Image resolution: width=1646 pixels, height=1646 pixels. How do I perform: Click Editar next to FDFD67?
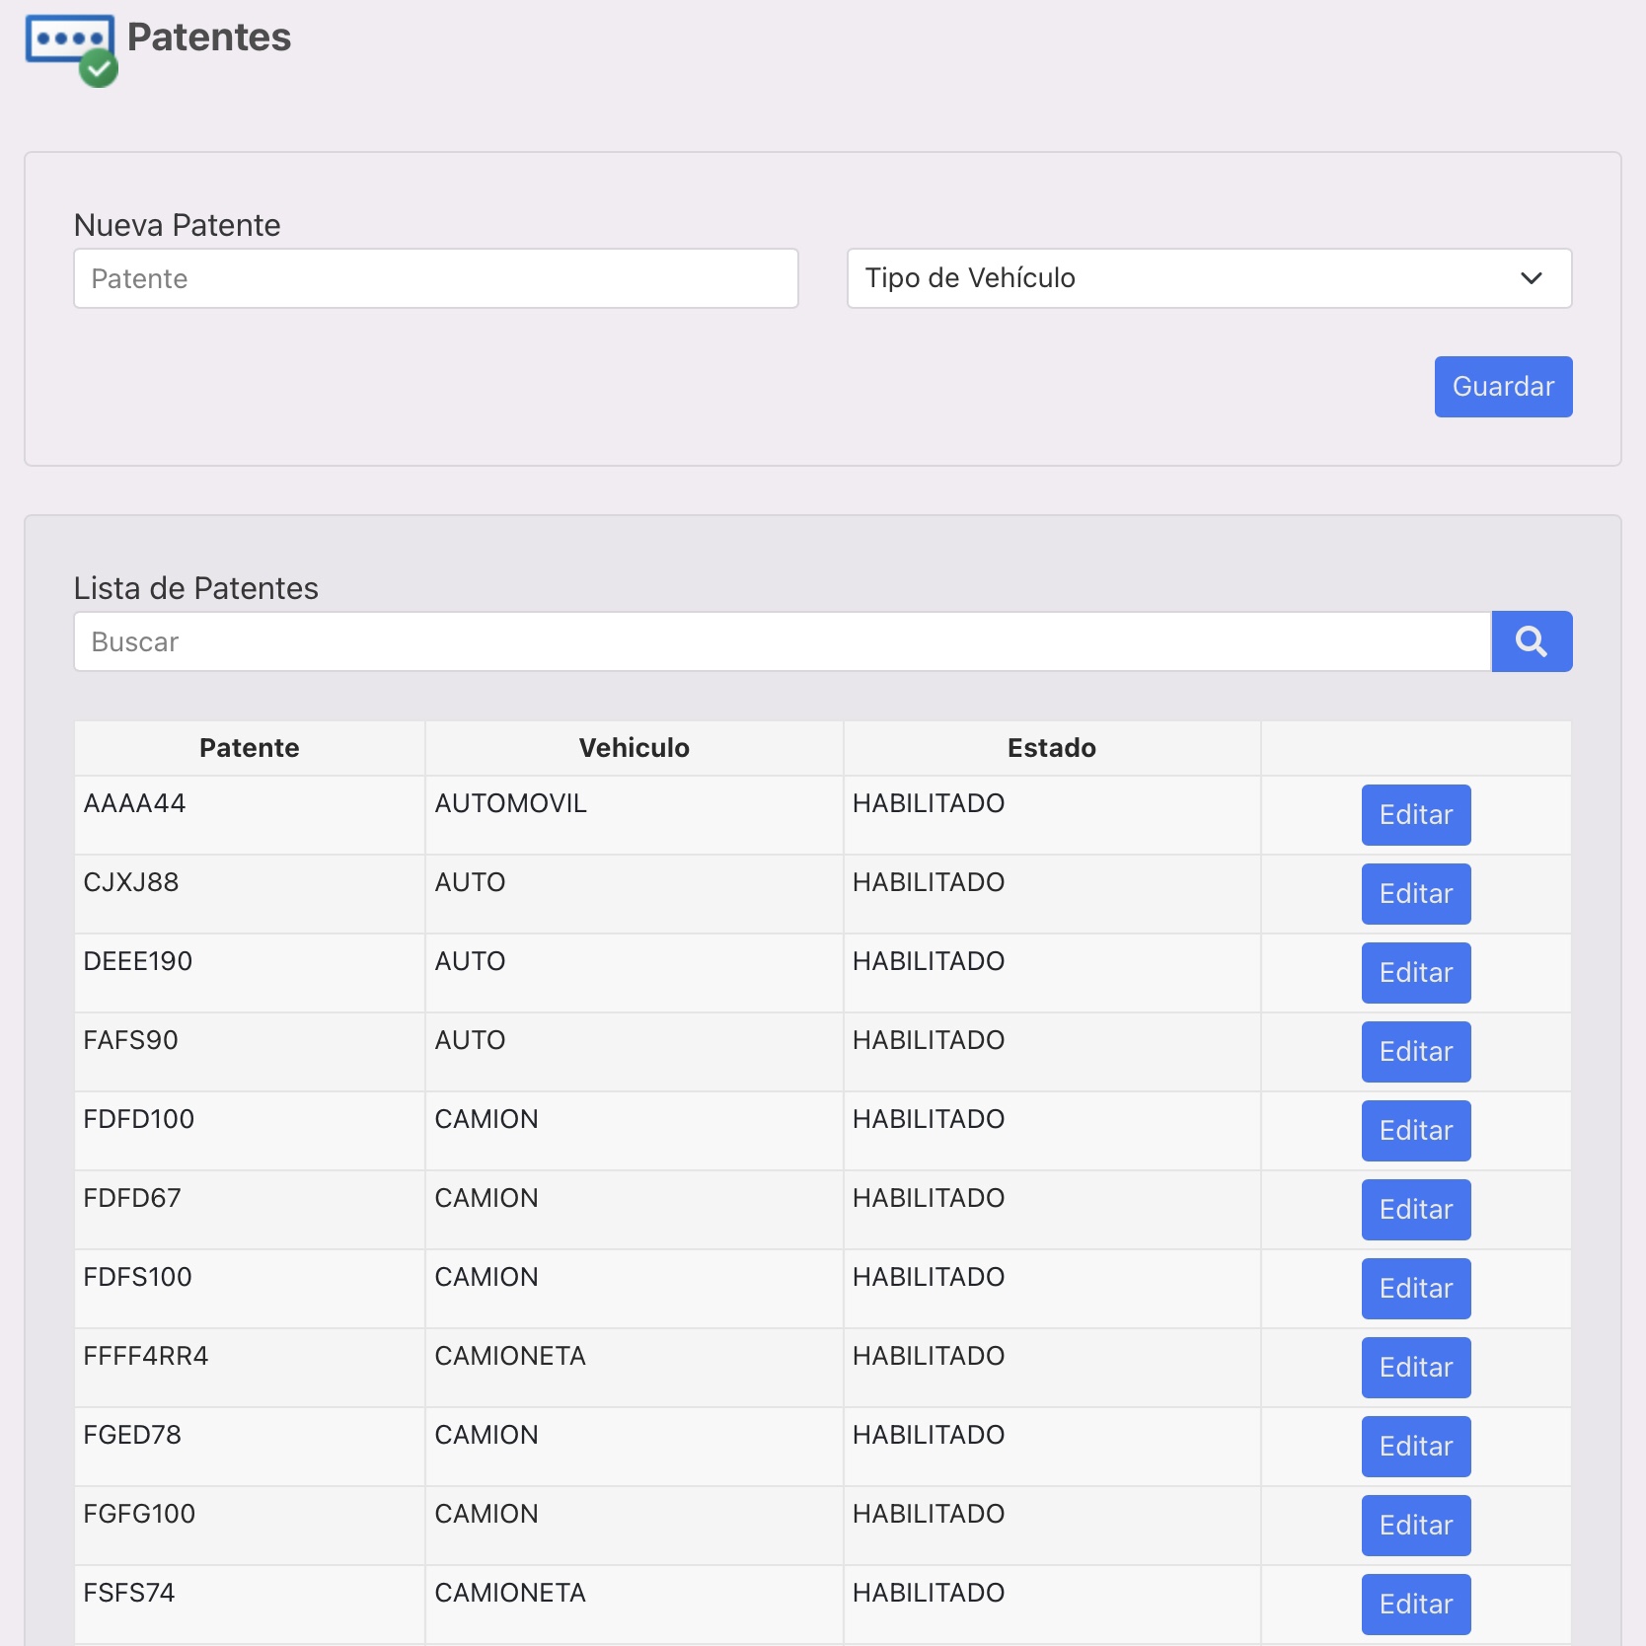click(1416, 1210)
